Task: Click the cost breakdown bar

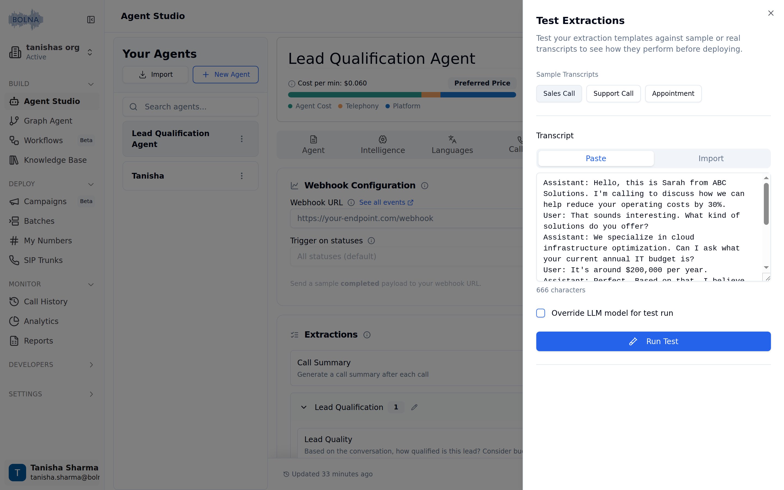Action: [402, 95]
